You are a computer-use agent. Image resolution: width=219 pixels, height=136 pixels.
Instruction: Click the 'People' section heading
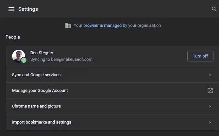coord(13,37)
